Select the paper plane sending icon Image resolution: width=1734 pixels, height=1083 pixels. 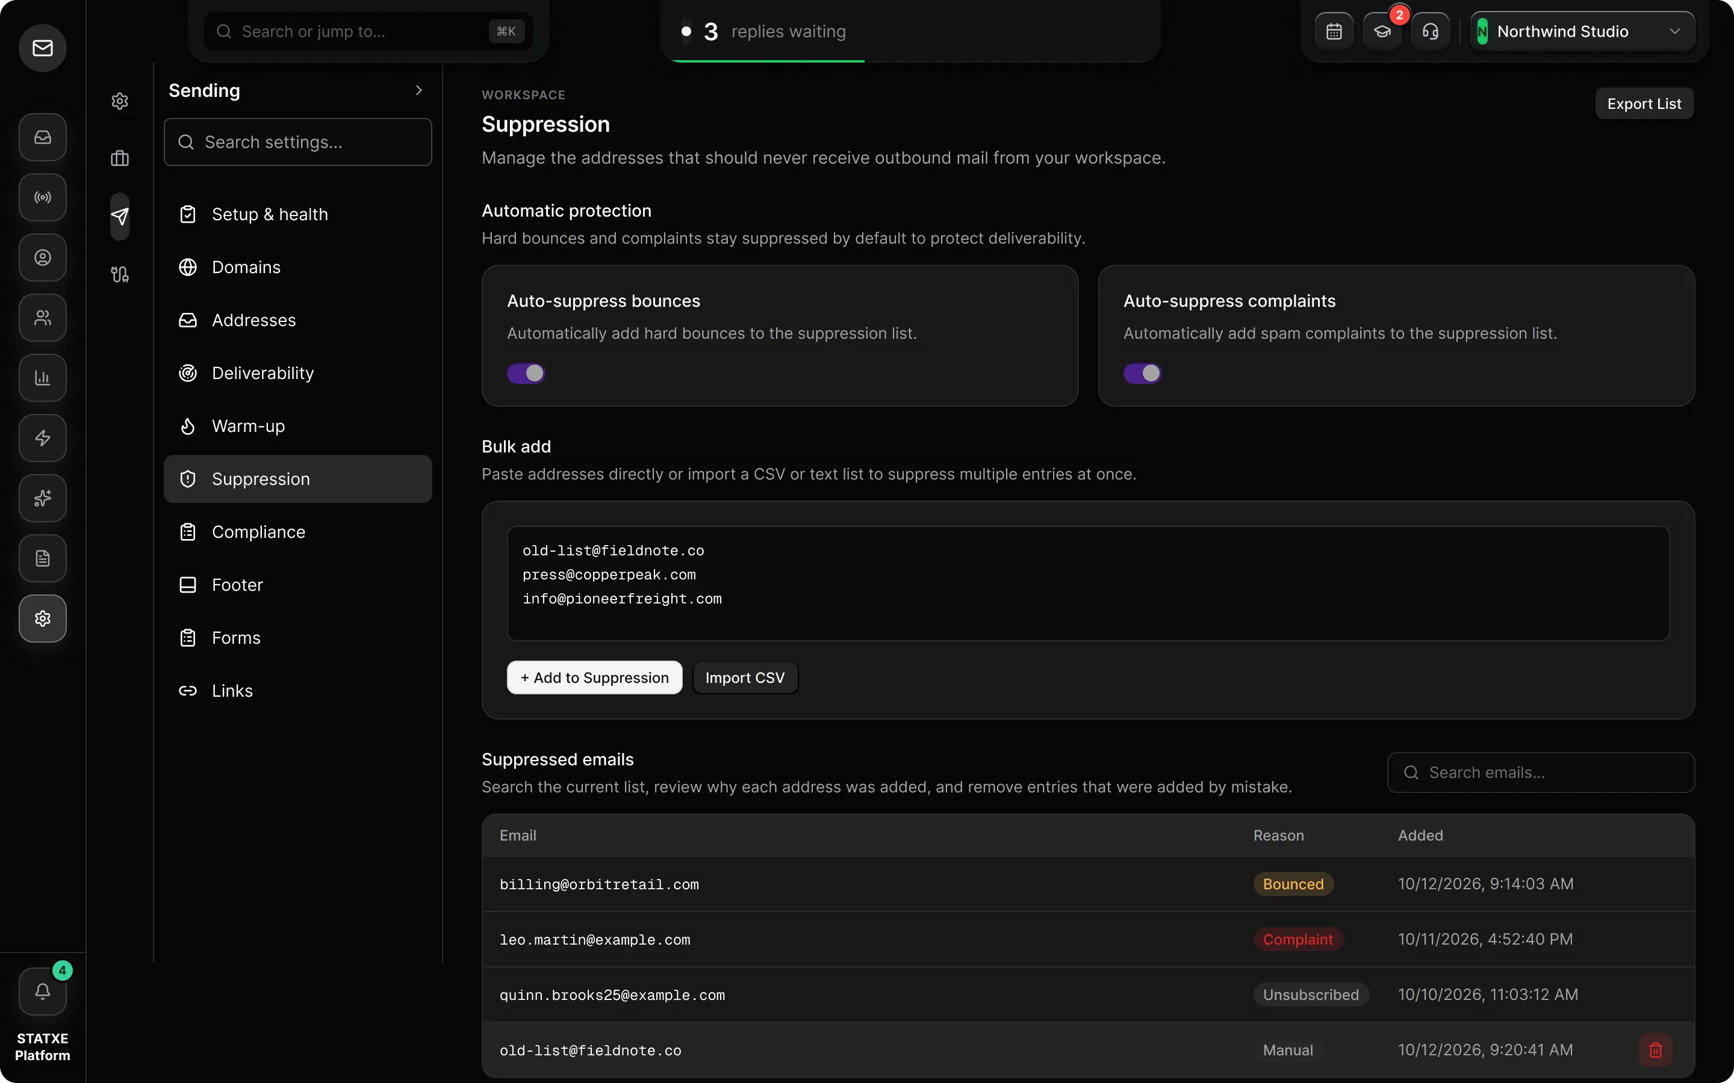pos(120,217)
